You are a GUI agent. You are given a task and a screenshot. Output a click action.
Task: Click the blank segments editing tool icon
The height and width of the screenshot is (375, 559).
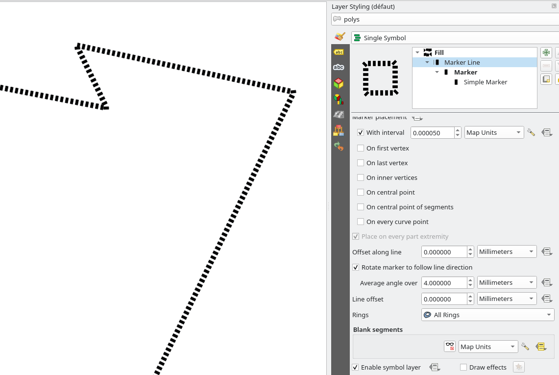[450, 347]
